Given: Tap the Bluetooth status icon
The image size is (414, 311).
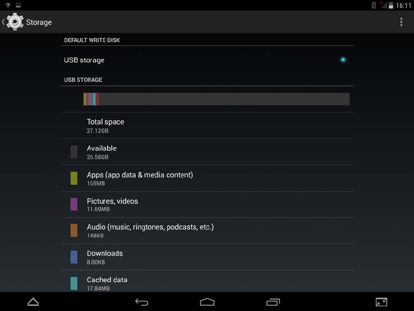Looking at the screenshot, I should [x=374, y=5].
